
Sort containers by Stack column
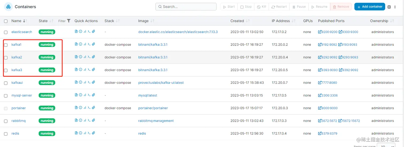click(x=112, y=21)
